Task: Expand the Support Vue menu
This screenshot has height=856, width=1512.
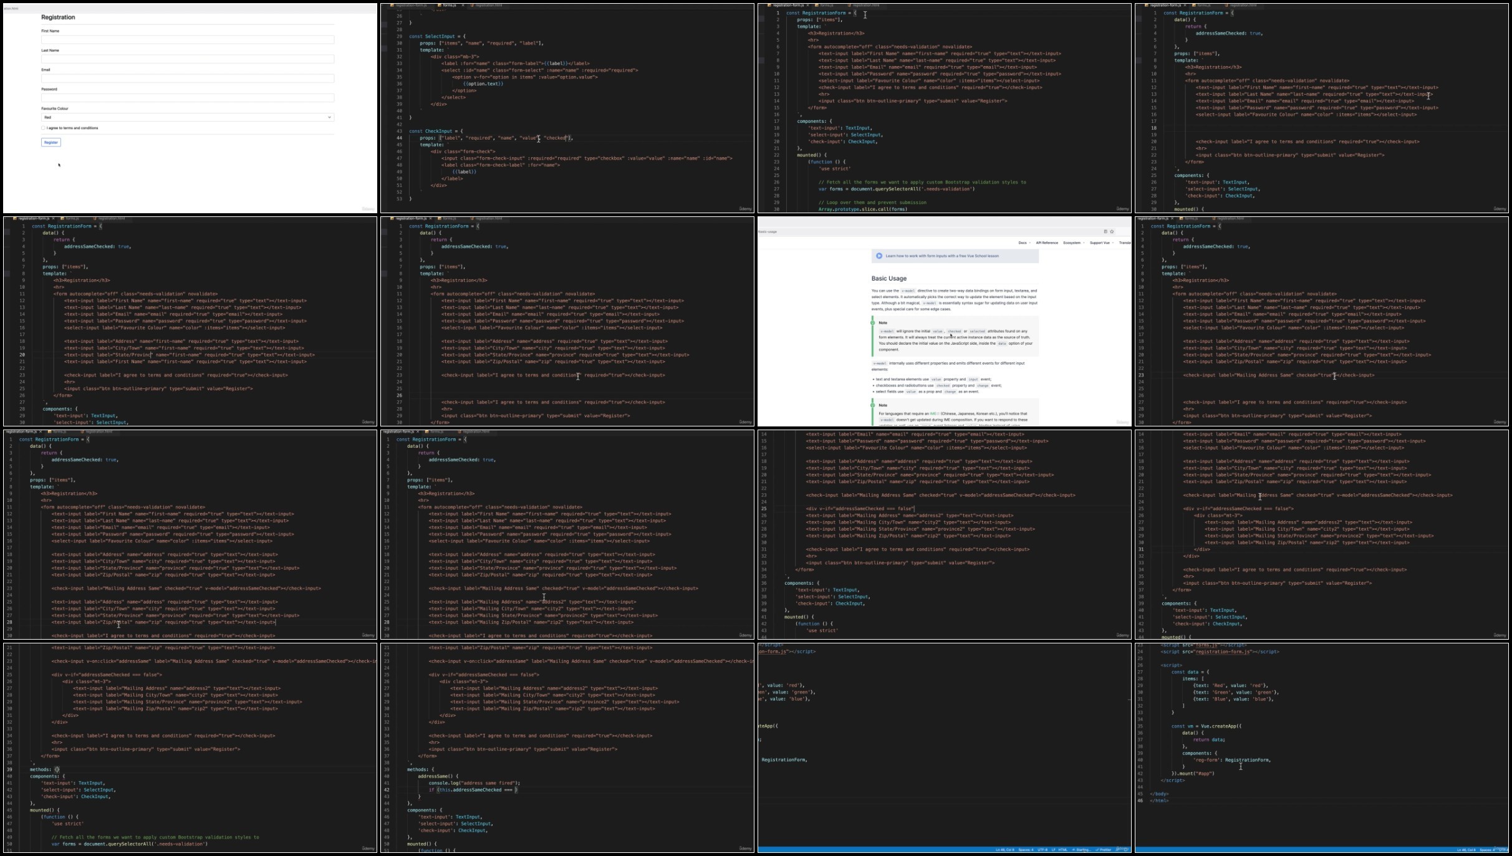Action: (1101, 243)
